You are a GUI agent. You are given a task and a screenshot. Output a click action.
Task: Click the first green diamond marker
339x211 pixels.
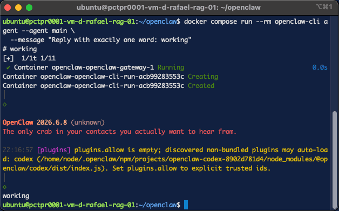coord(4,104)
